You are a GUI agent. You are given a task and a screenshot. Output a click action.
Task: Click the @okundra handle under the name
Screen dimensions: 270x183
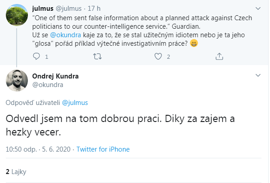pos(48,85)
